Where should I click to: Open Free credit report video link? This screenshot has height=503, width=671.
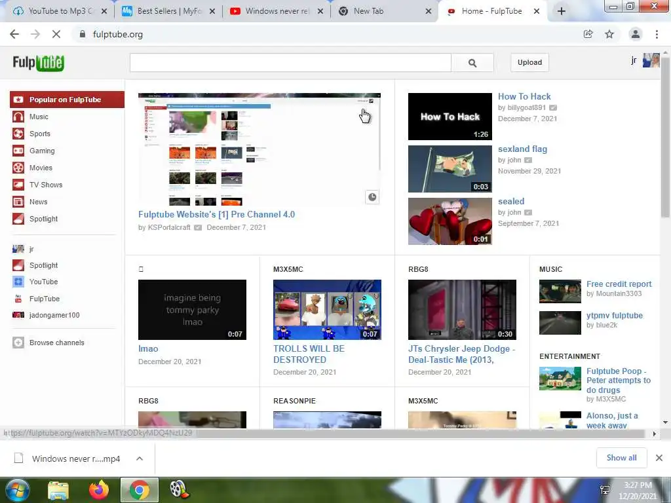pyautogui.click(x=619, y=284)
